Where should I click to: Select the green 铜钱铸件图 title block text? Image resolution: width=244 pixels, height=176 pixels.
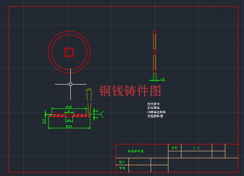135,151
